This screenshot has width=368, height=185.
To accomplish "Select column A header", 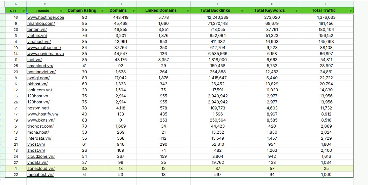I will pos(16,4).
